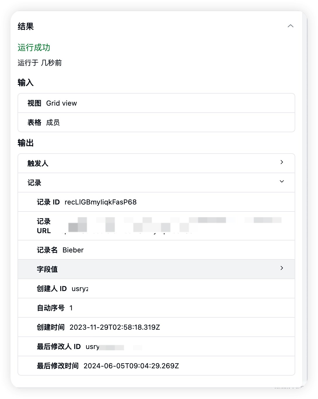Select the 表格 成员 input row
The width and height of the screenshot is (318, 399).
tap(156, 123)
